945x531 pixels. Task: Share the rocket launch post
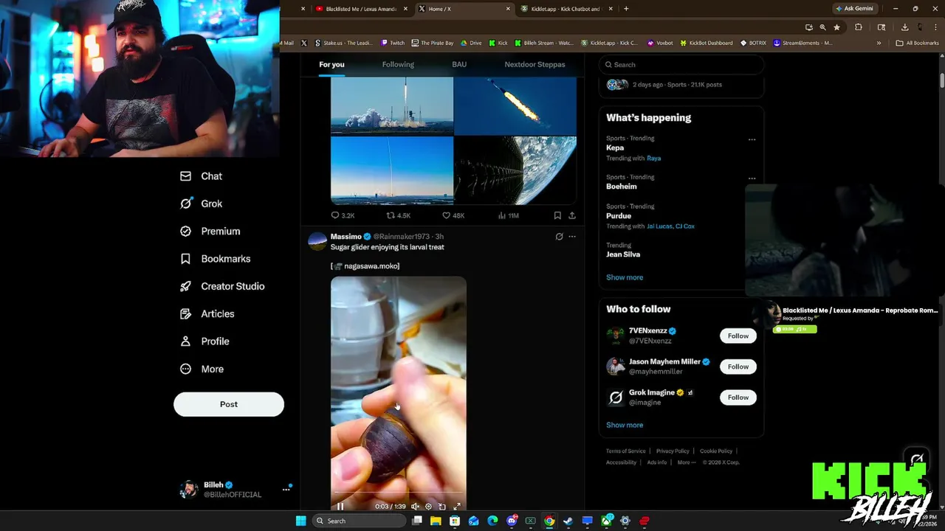pos(572,215)
